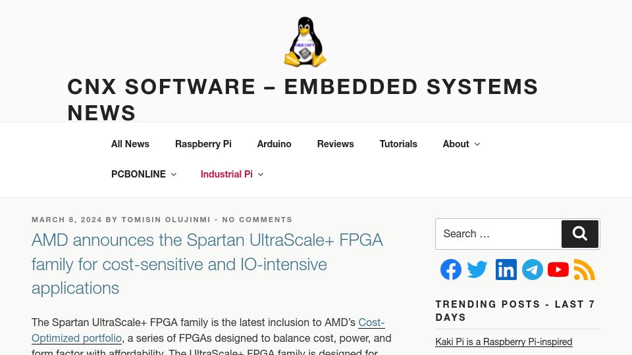This screenshot has height=355, width=632.
Task: Open the Tutorials menu item
Action: (398, 144)
